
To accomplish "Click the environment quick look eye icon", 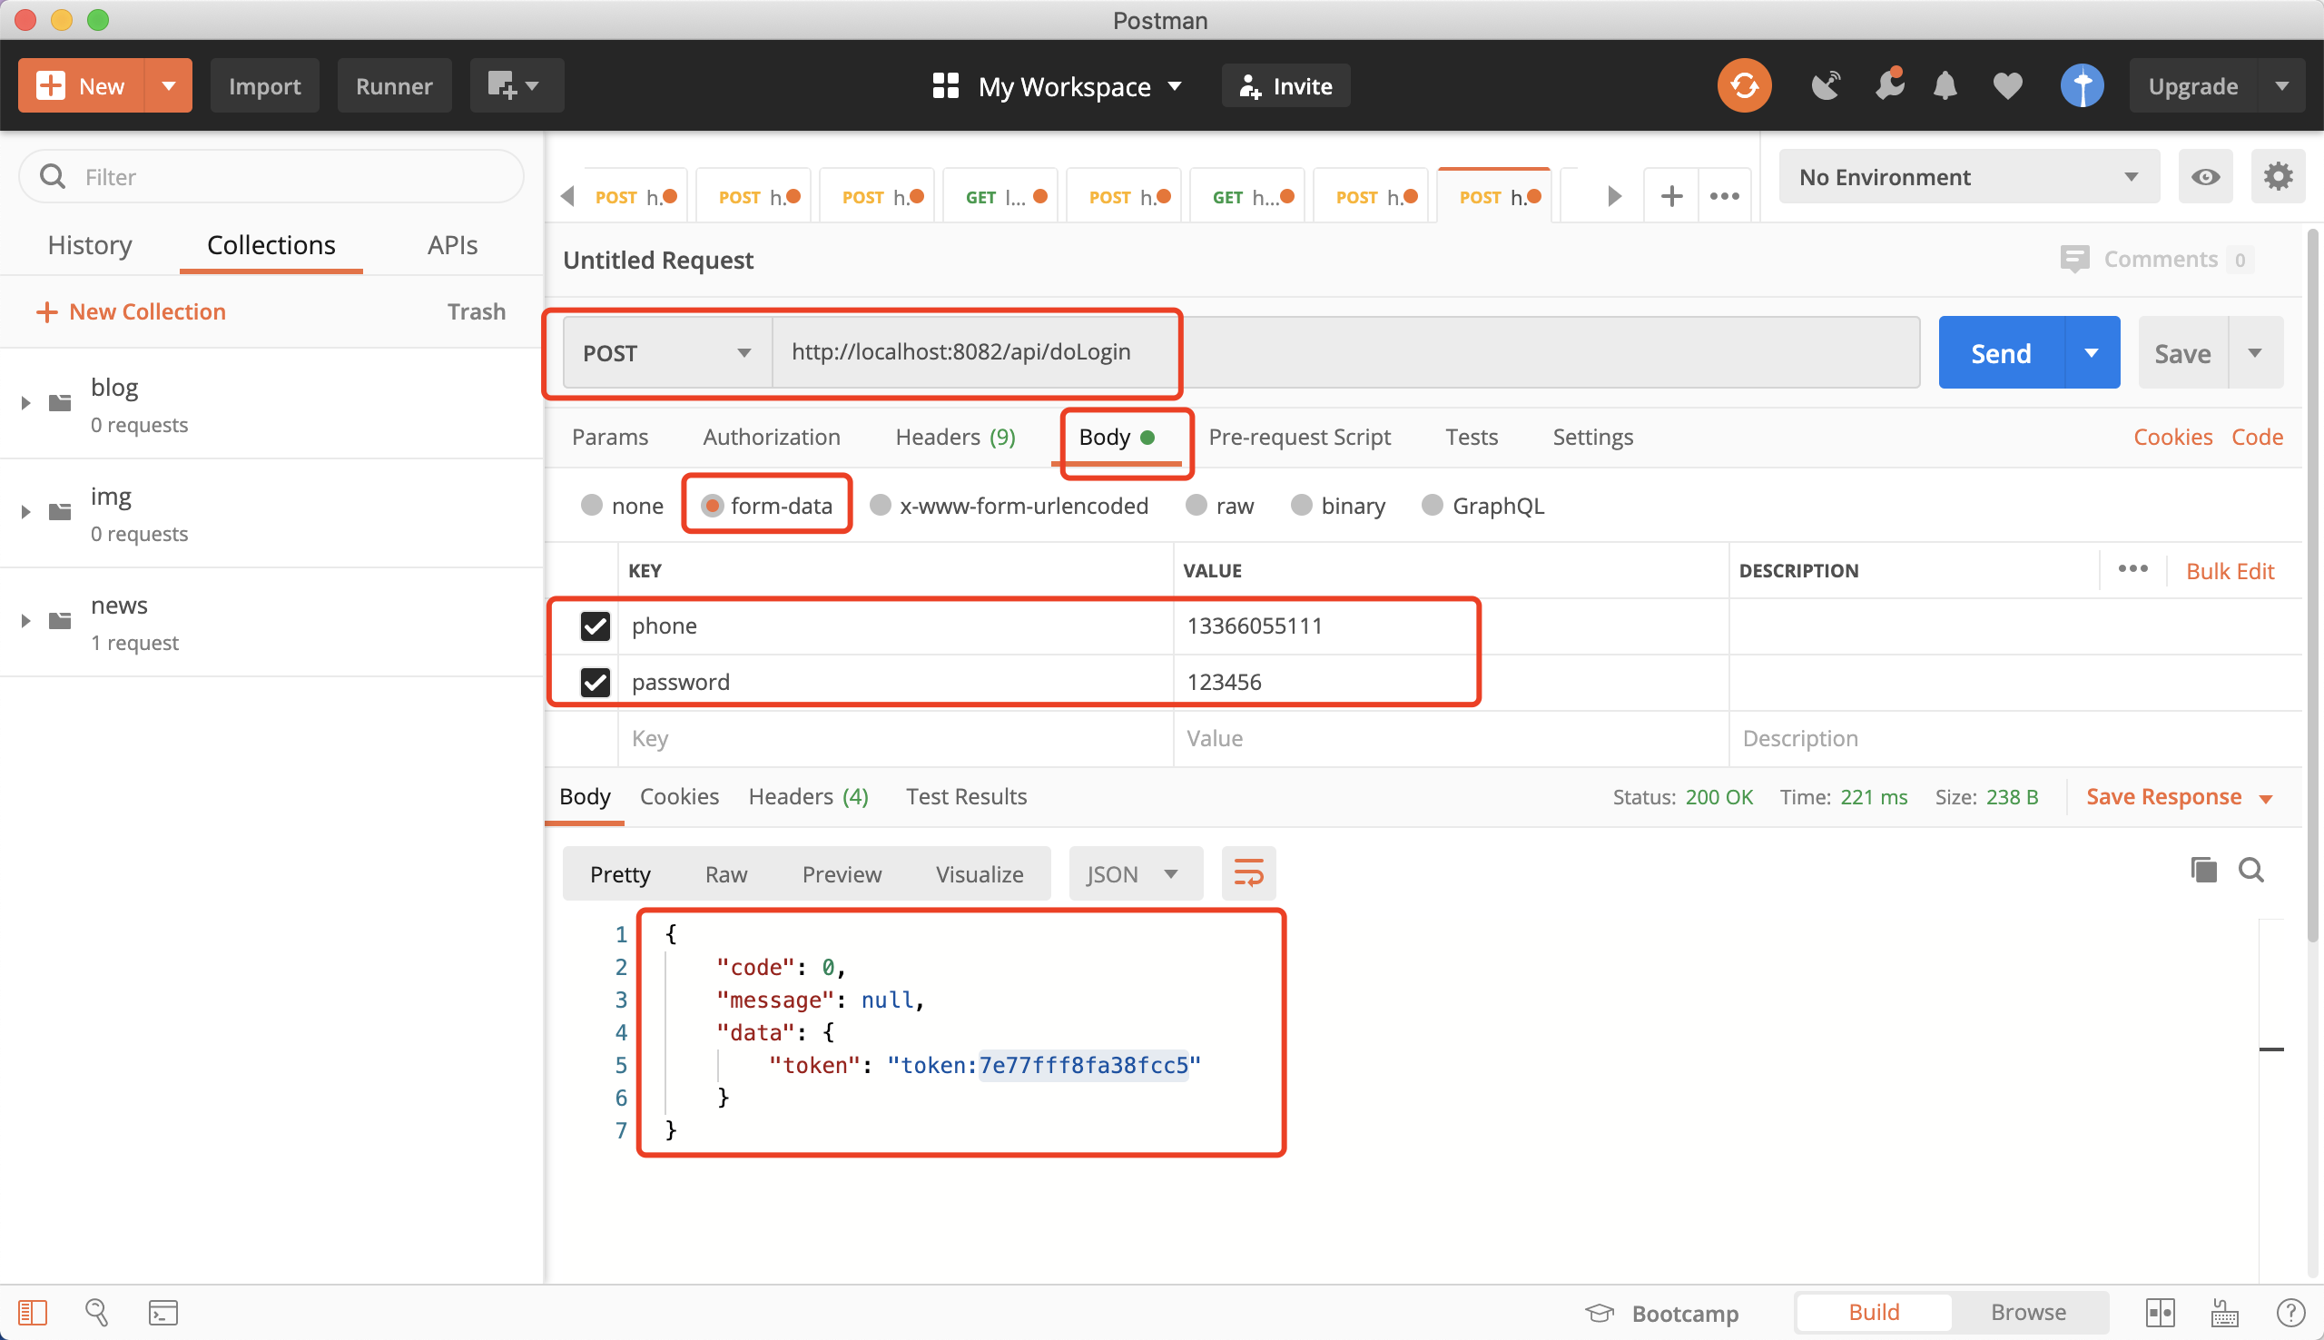I will [2204, 177].
